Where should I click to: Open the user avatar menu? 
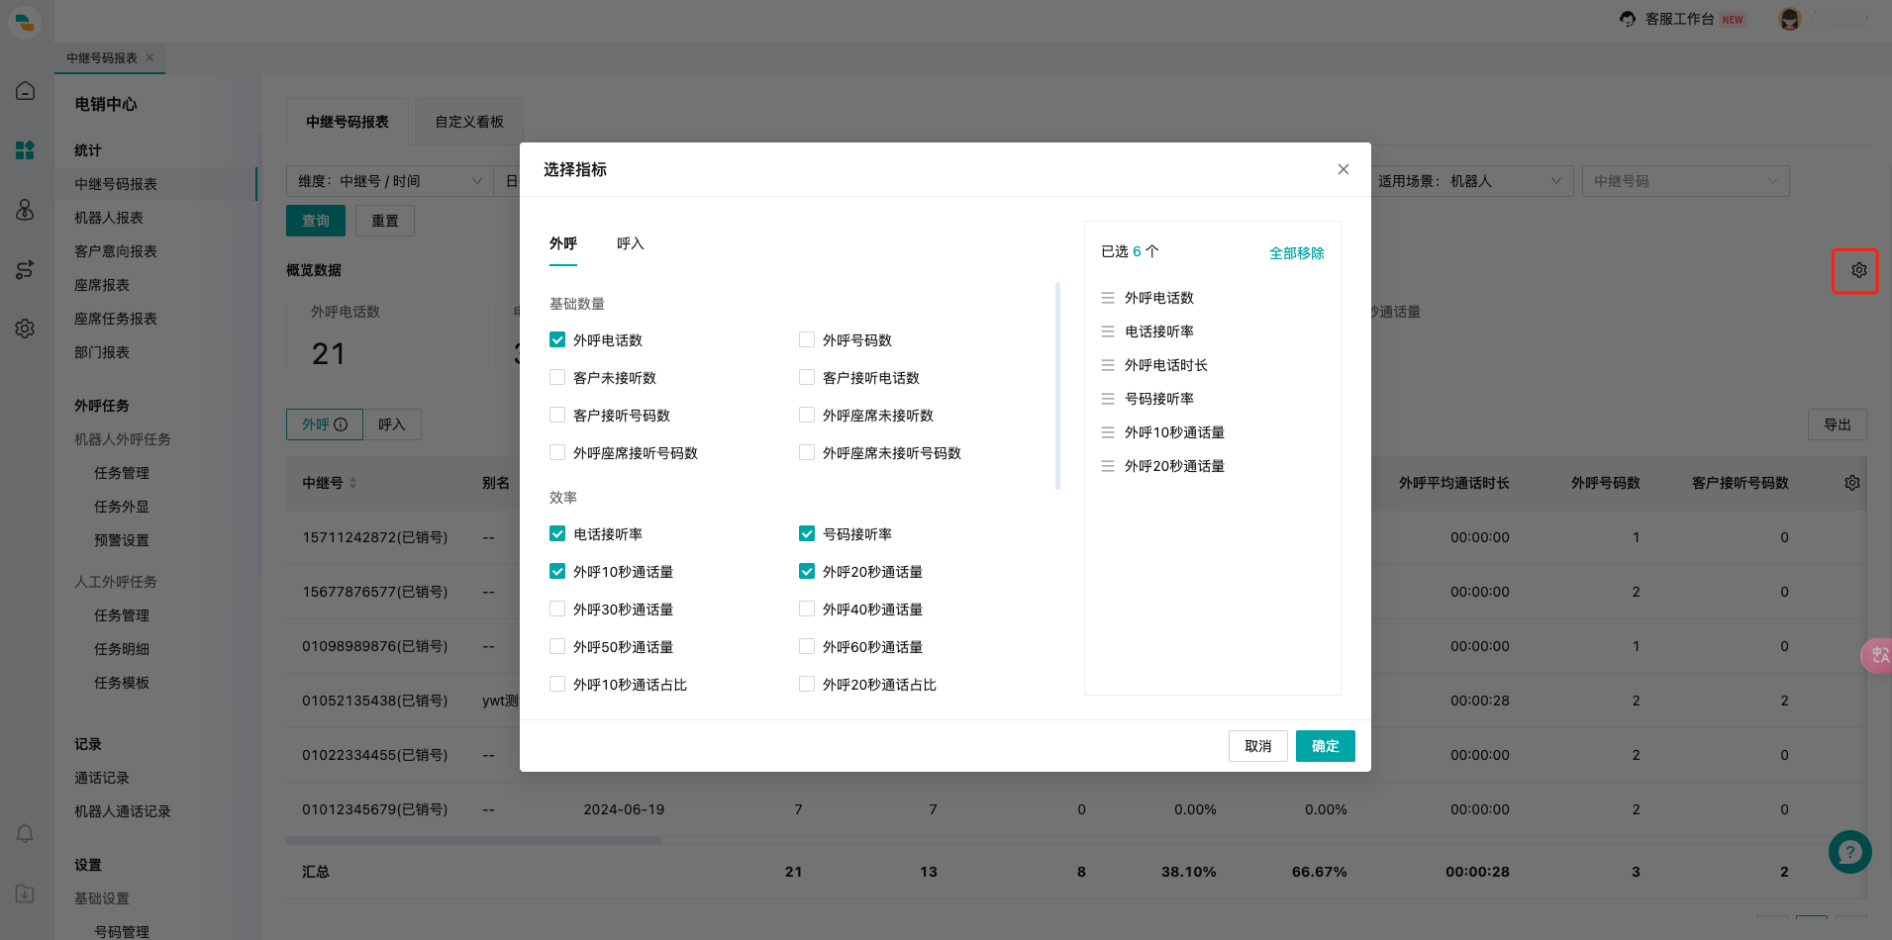1789,19
